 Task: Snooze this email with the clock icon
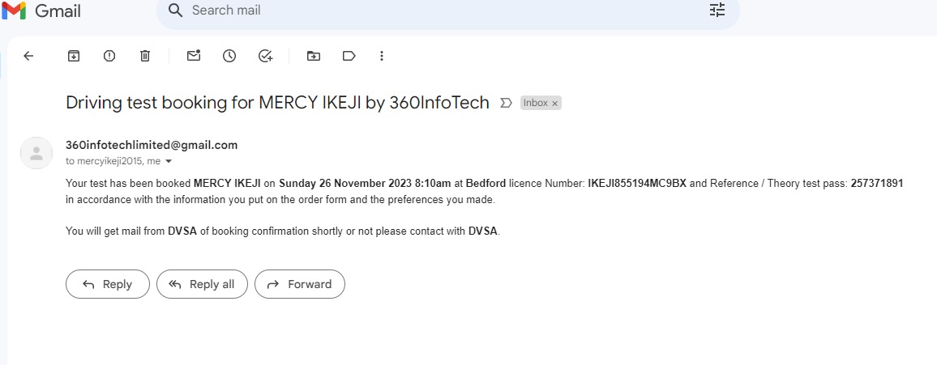[229, 56]
